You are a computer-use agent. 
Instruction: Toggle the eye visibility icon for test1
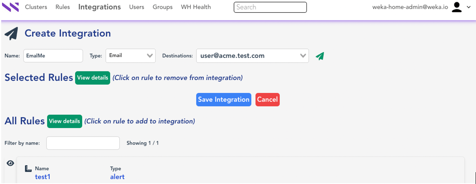(11, 163)
